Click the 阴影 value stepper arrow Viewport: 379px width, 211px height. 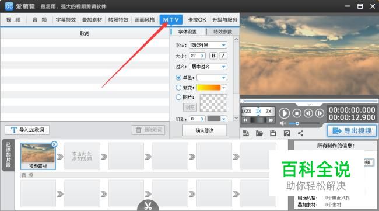click(202, 119)
